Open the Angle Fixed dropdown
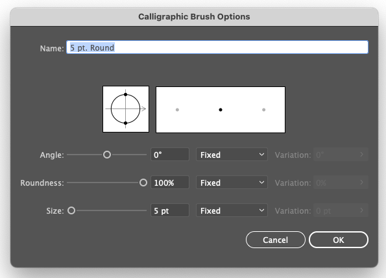Image resolution: width=386 pixels, height=278 pixels. pos(232,155)
